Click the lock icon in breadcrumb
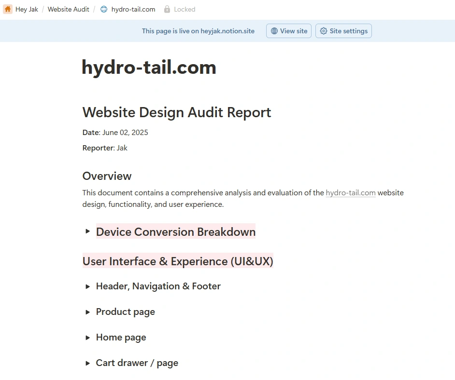This screenshot has width=455, height=380. (x=167, y=9)
